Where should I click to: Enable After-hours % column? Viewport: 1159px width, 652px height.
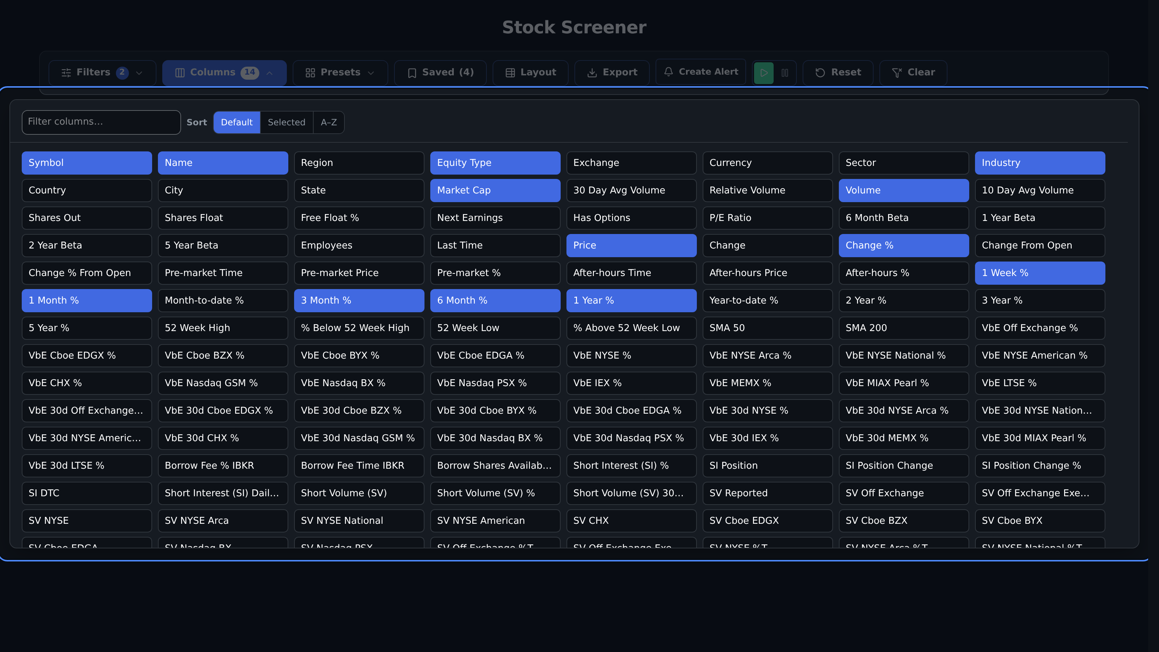point(903,273)
